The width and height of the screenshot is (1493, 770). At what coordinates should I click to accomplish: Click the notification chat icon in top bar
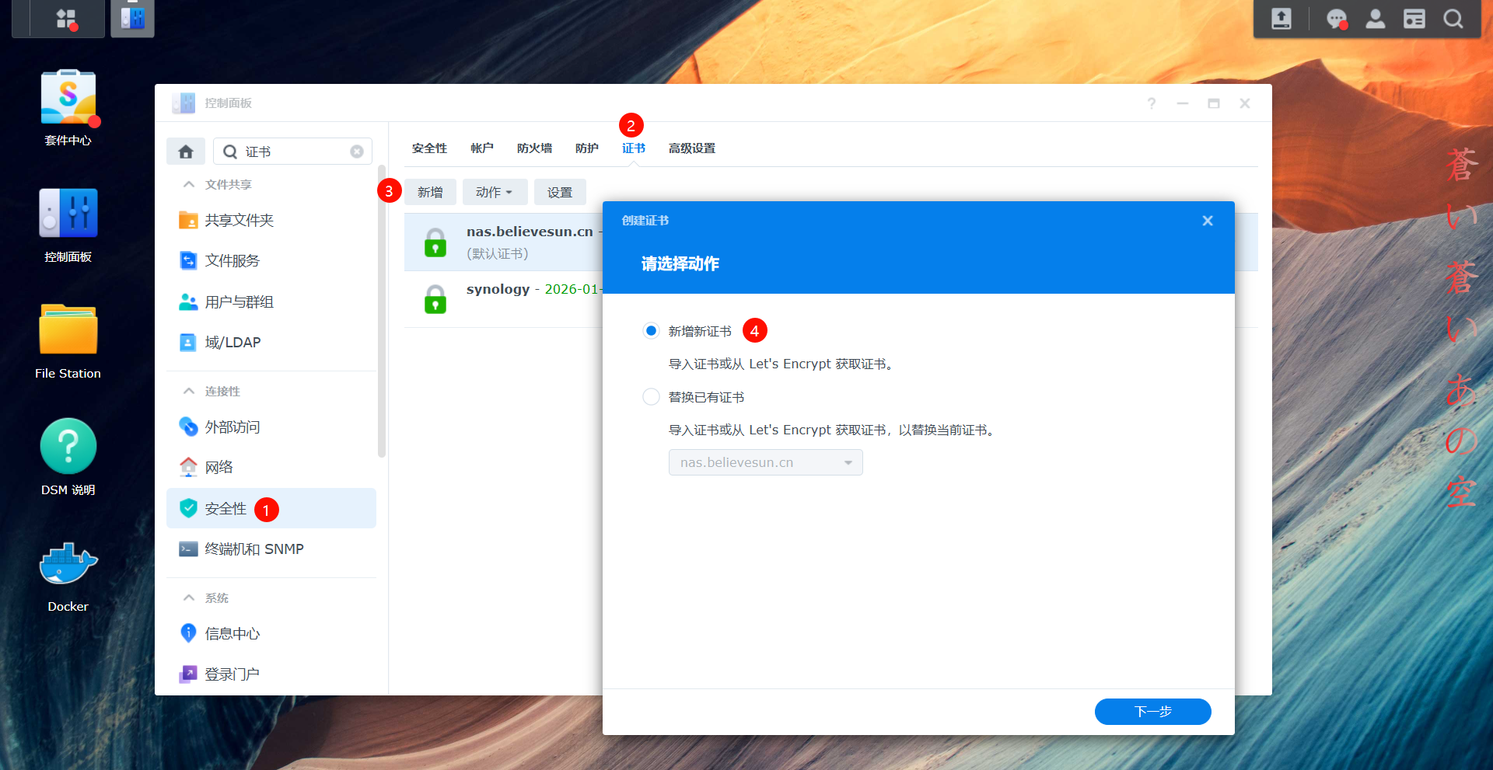[x=1337, y=19]
